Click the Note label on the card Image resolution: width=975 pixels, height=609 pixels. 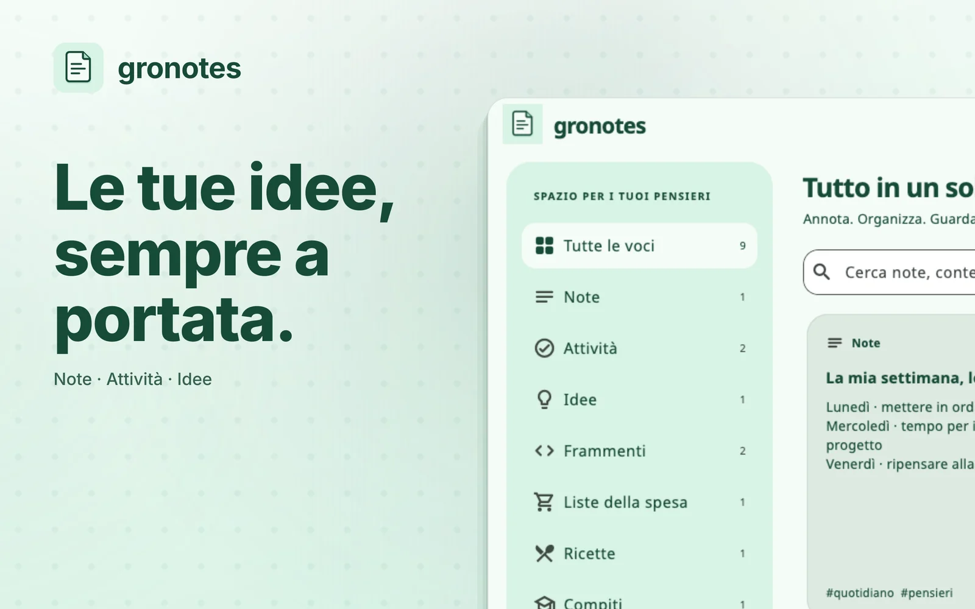tap(866, 343)
